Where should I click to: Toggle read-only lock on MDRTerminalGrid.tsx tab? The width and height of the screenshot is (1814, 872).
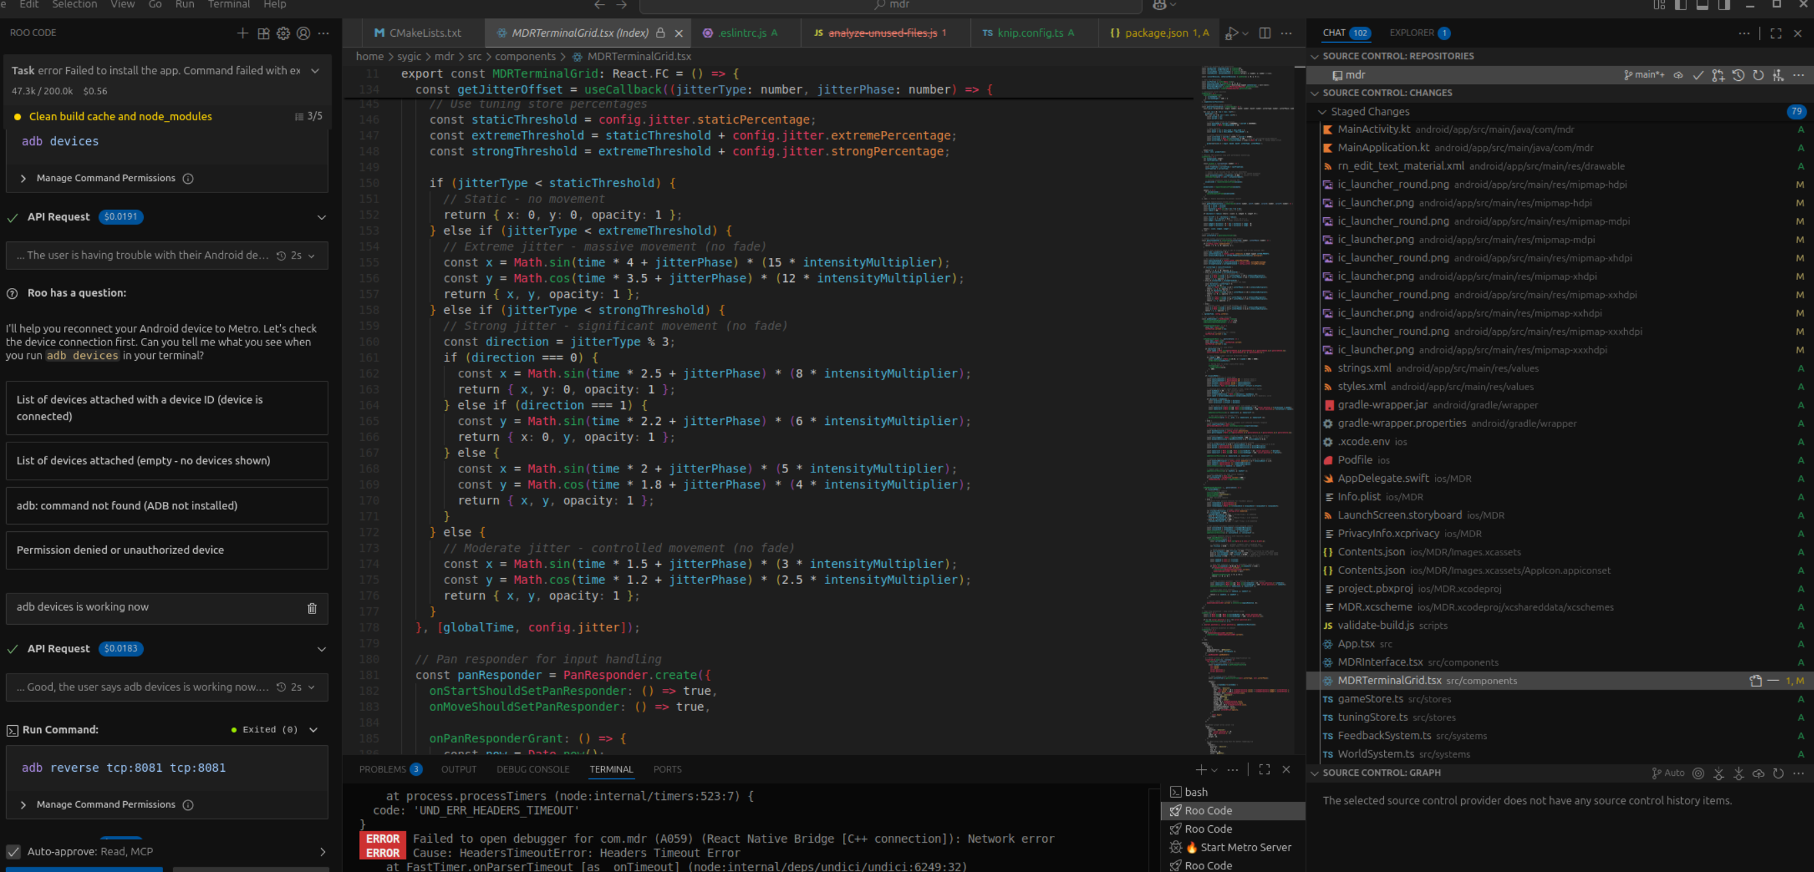[661, 33]
